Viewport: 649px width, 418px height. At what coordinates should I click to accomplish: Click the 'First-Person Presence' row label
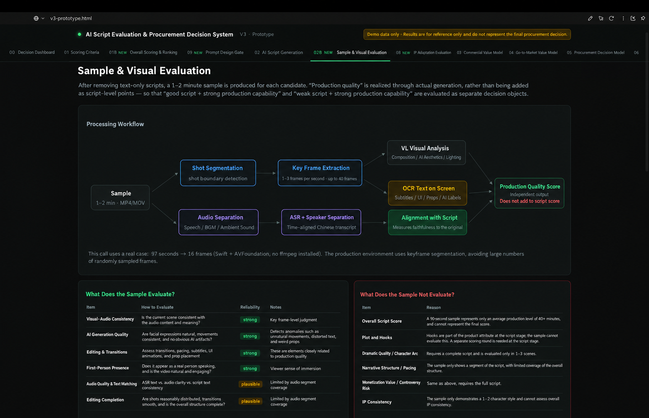(108, 368)
